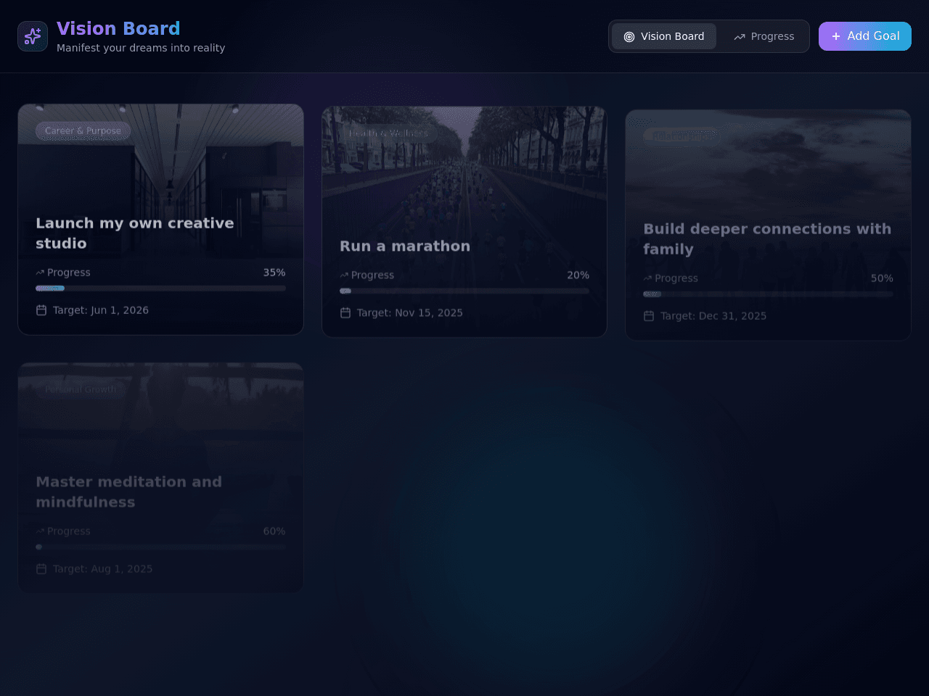Switch to the Vision Board tab
Screen dimensions: 929x696
tap(664, 36)
